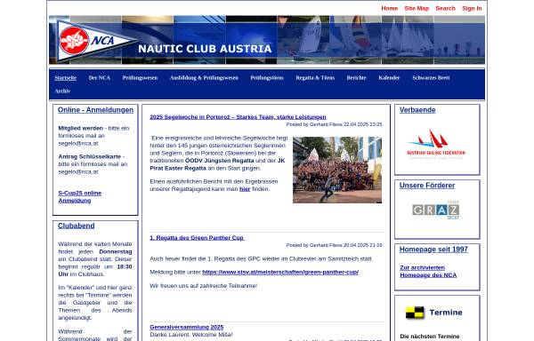Open the Verbaende heading link
This screenshot has width=534, height=341.
[x=417, y=110]
